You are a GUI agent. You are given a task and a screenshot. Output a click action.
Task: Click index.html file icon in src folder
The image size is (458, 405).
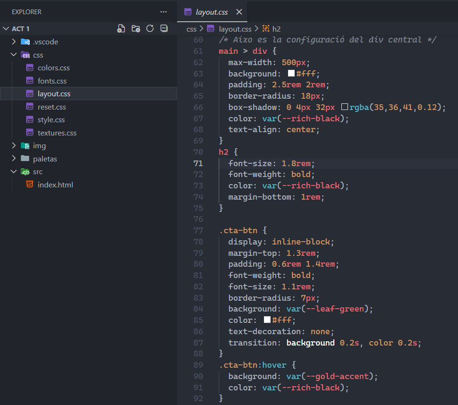[x=29, y=185]
